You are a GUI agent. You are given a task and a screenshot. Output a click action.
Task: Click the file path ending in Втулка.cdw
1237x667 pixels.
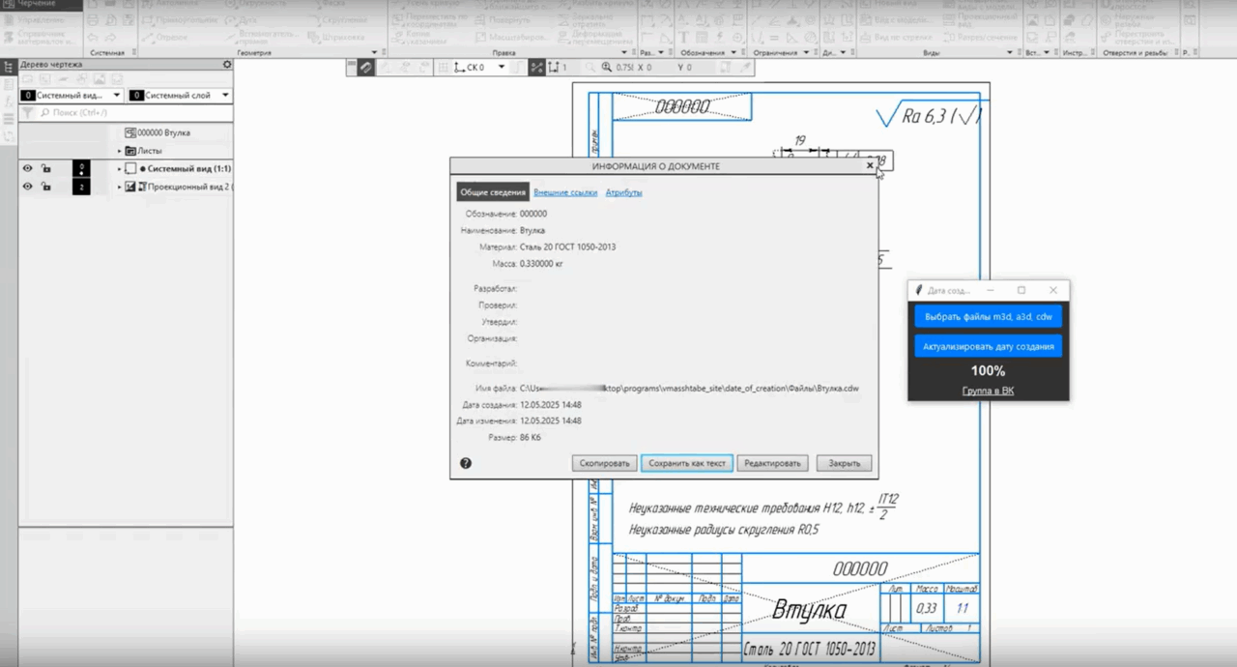(x=689, y=388)
